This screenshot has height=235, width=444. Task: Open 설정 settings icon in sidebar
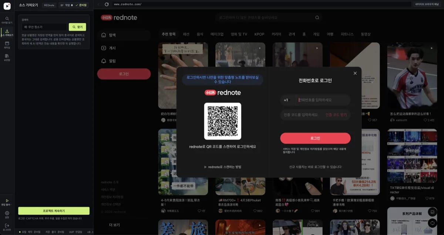(x=7, y=215)
